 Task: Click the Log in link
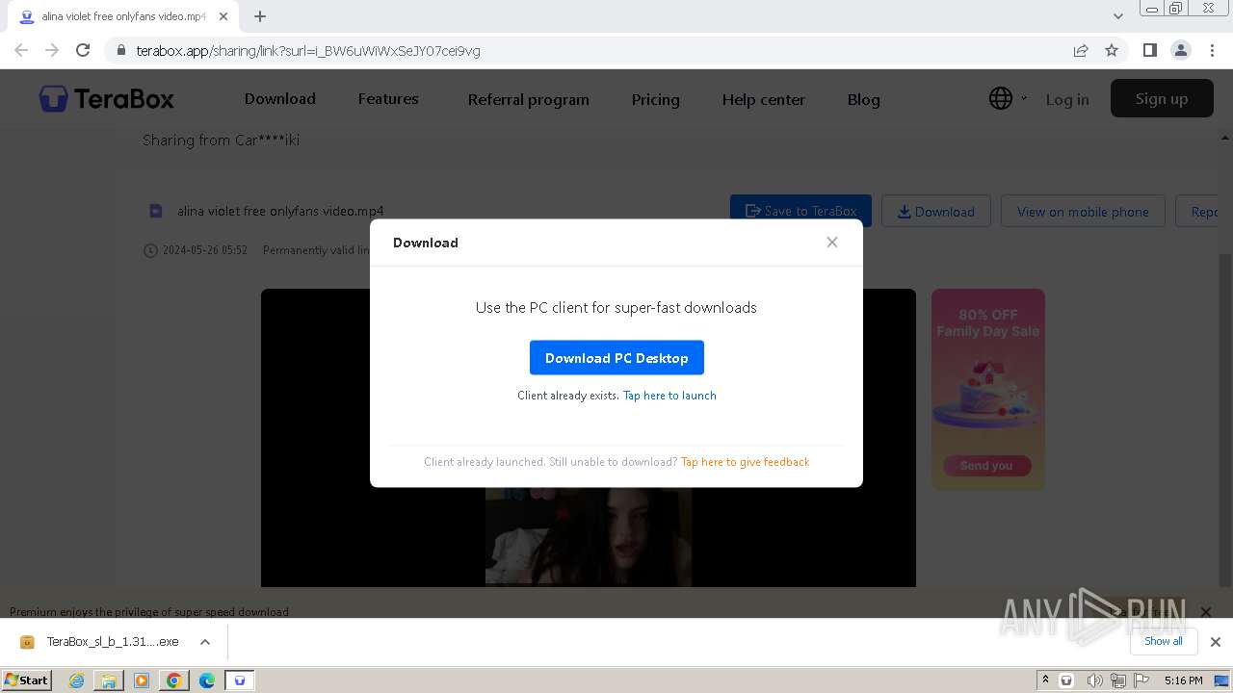[x=1067, y=99]
